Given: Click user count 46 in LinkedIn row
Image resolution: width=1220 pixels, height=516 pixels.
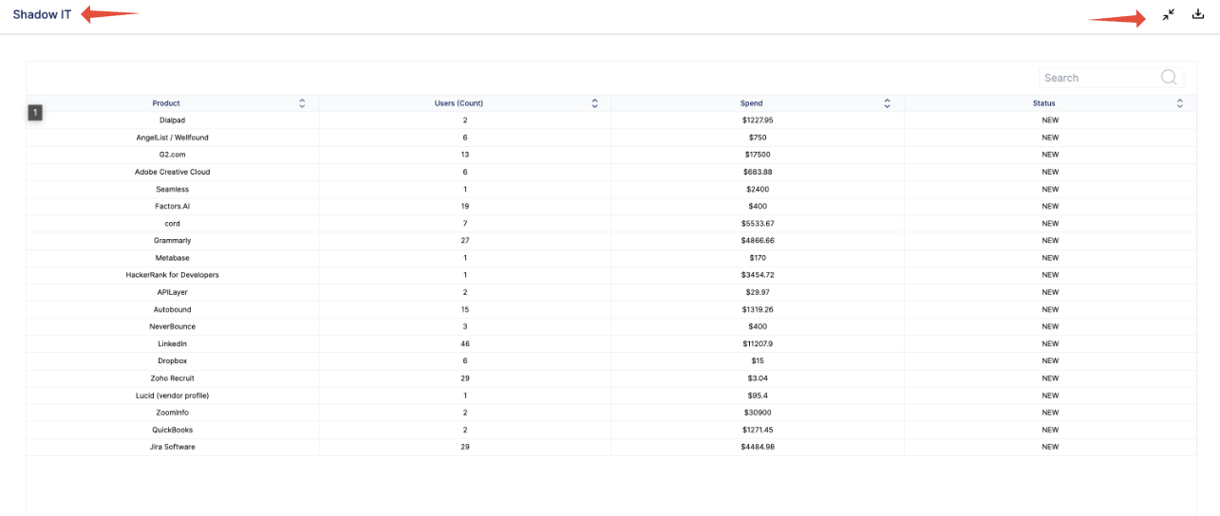Looking at the screenshot, I should pos(465,343).
